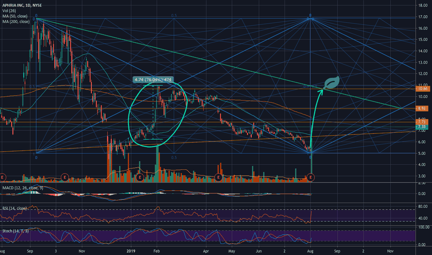Click the October 2018 earnings E marker
Screen dimensions: 432x255
tap(65, 177)
